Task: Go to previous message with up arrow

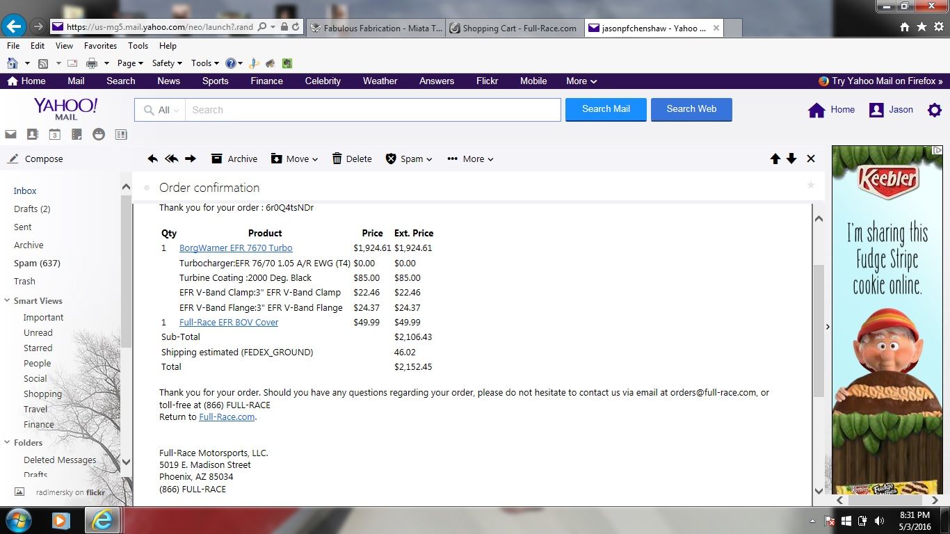Action: click(775, 159)
